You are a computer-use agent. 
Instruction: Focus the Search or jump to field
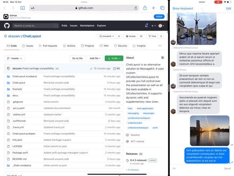pyautogui.click(x=36, y=26)
